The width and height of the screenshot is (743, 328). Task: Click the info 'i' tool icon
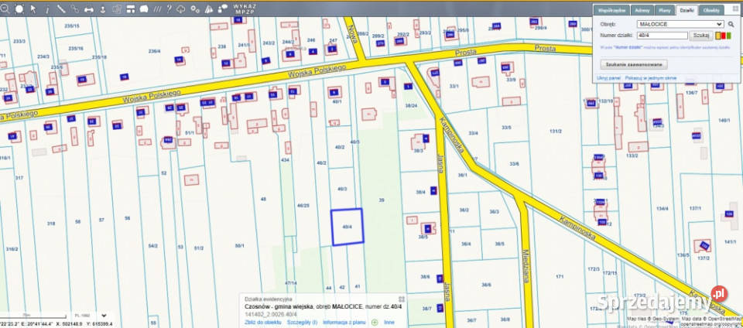(x=48, y=9)
